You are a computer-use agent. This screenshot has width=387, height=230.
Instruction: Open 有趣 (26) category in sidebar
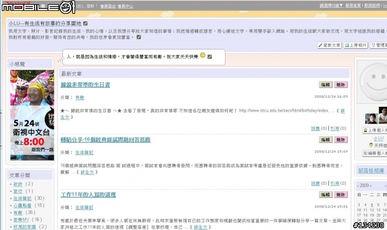18,212
